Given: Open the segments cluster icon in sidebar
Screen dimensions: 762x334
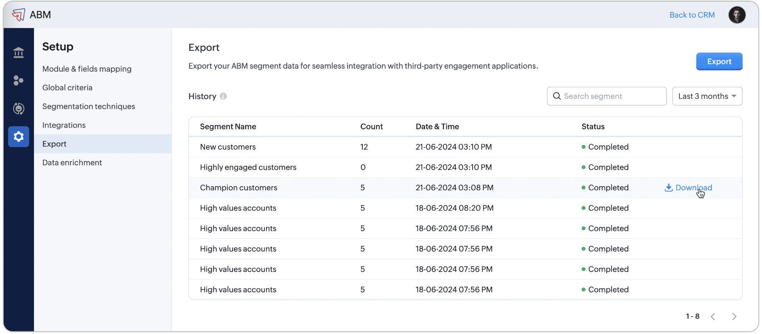Looking at the screenshot, I should coord(19,81).
